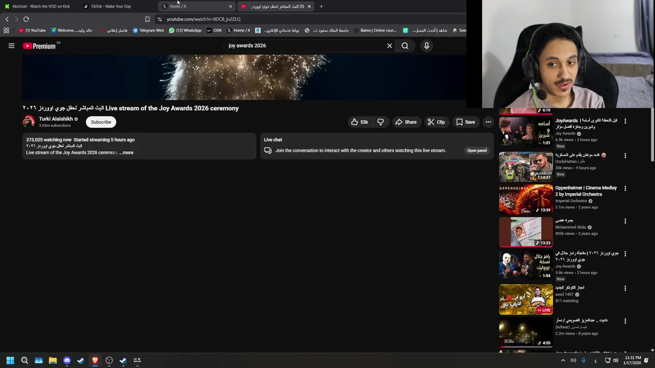The image size is (655, 368).
Task: Open Windows Start menu
Action: (10, 360)
